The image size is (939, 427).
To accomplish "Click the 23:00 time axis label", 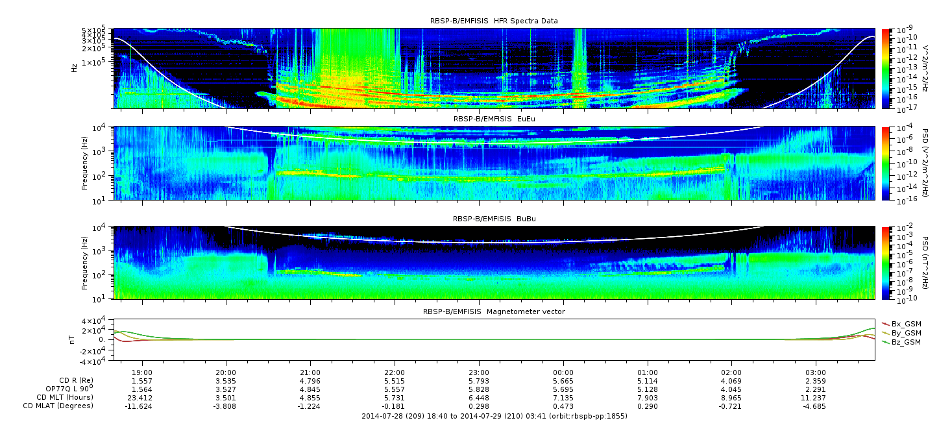I will pos(479,372).
